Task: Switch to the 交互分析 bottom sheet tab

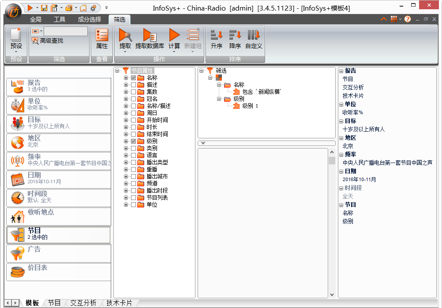Action: (83, 303)
